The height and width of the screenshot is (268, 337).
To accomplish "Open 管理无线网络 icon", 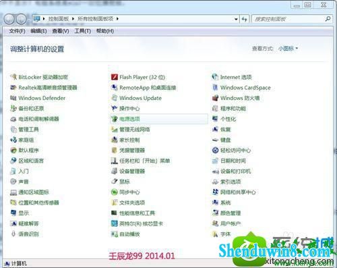I will click(115, 129).
